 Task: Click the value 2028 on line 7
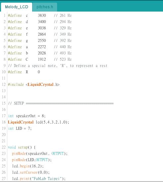(42, 53)
